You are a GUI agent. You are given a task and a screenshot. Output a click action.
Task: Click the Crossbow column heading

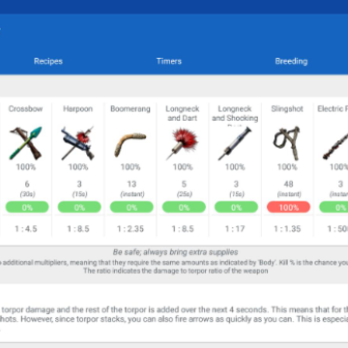click(25, 109)
